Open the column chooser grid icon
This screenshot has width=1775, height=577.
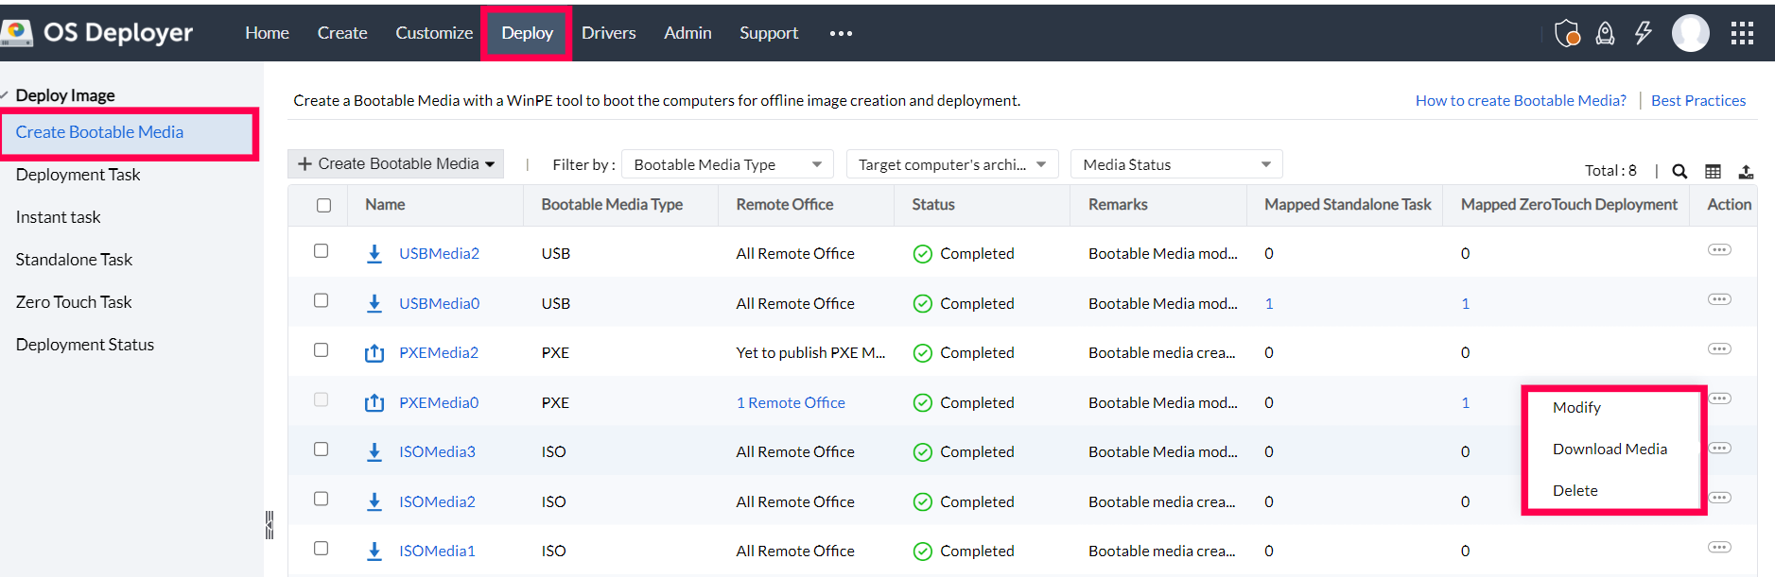1713,171
